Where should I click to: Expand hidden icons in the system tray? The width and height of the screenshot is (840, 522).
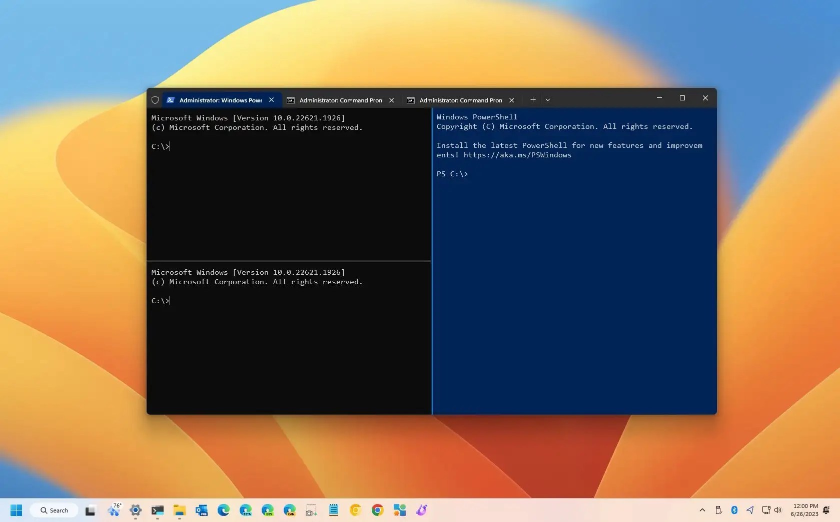tap(702, 510)
